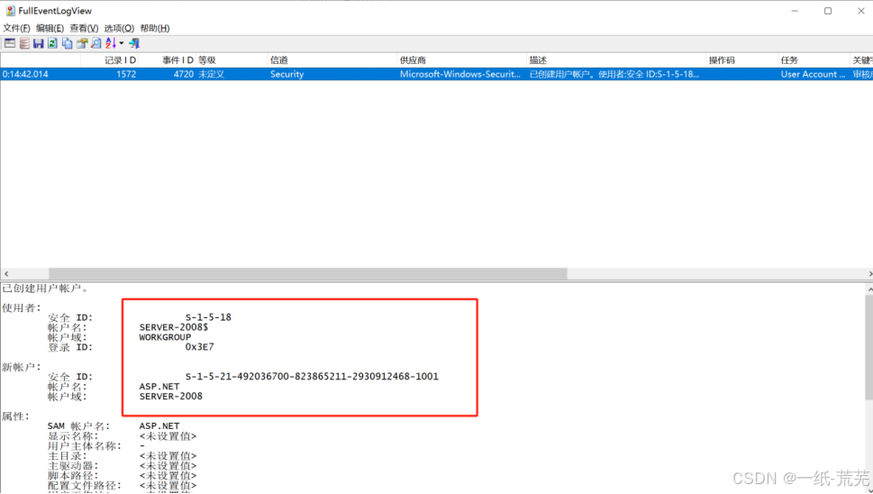This screenshot has width=873, height=494.
Task: Sort by the 描述 column header
Action: 616,60
